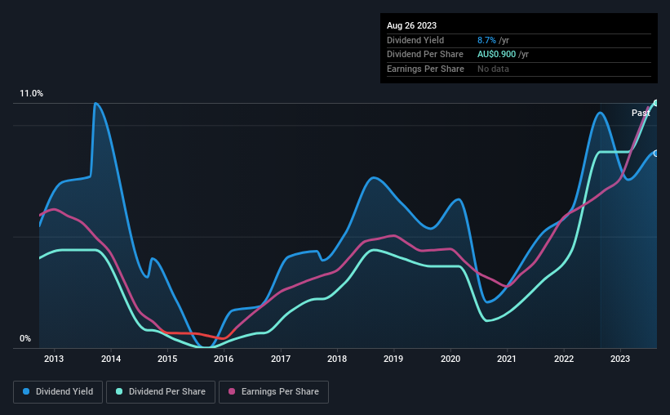Click the 11.0% y-axis maximum label
This screenshot has height=415, width=670.
(31, 94)
